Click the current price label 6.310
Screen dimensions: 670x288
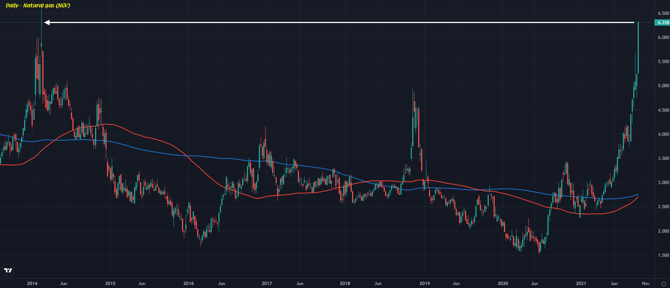(x=663, y=23)
